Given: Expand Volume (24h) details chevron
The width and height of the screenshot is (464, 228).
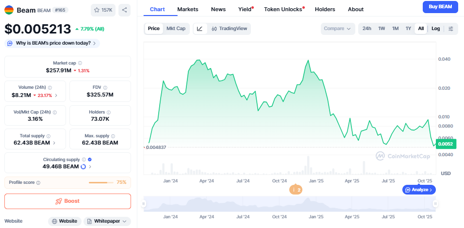Looking at the screenshot, I should pos(56,95).
